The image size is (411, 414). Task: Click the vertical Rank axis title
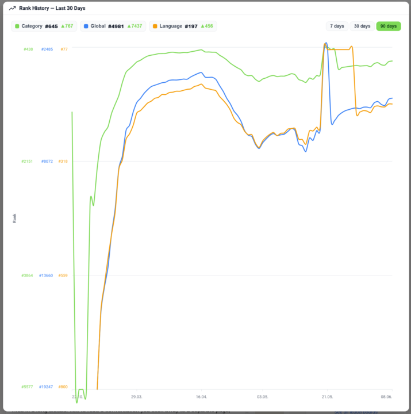(x=14, y=218)
